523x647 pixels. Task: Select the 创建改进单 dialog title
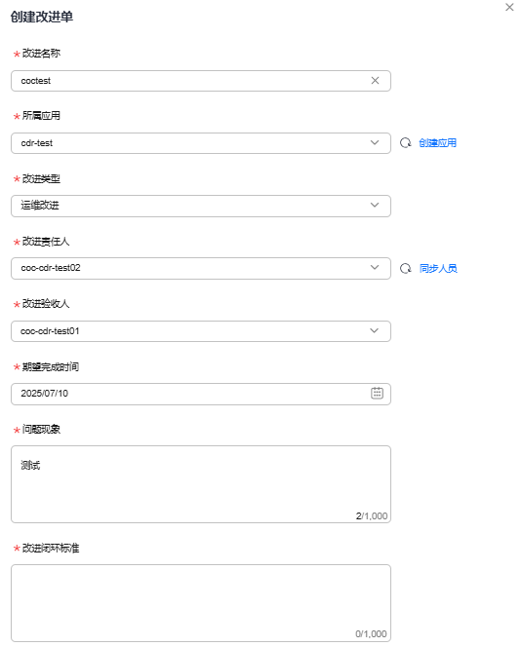click(42, 17)
